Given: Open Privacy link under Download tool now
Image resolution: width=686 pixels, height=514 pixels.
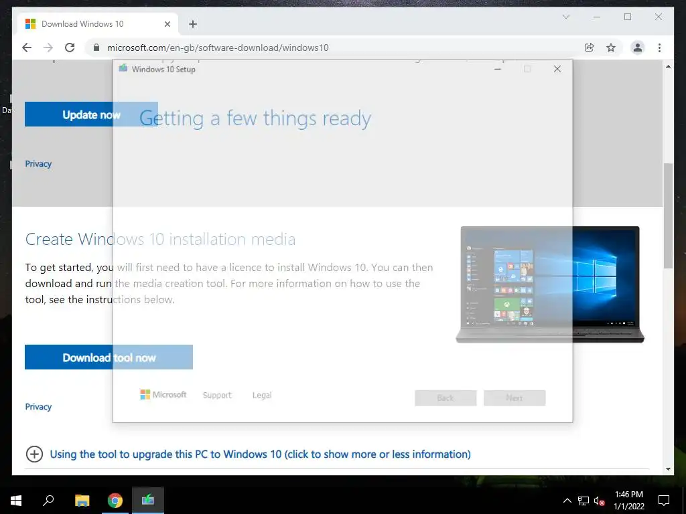Looking at the screenshot, I should coord(38,407).
